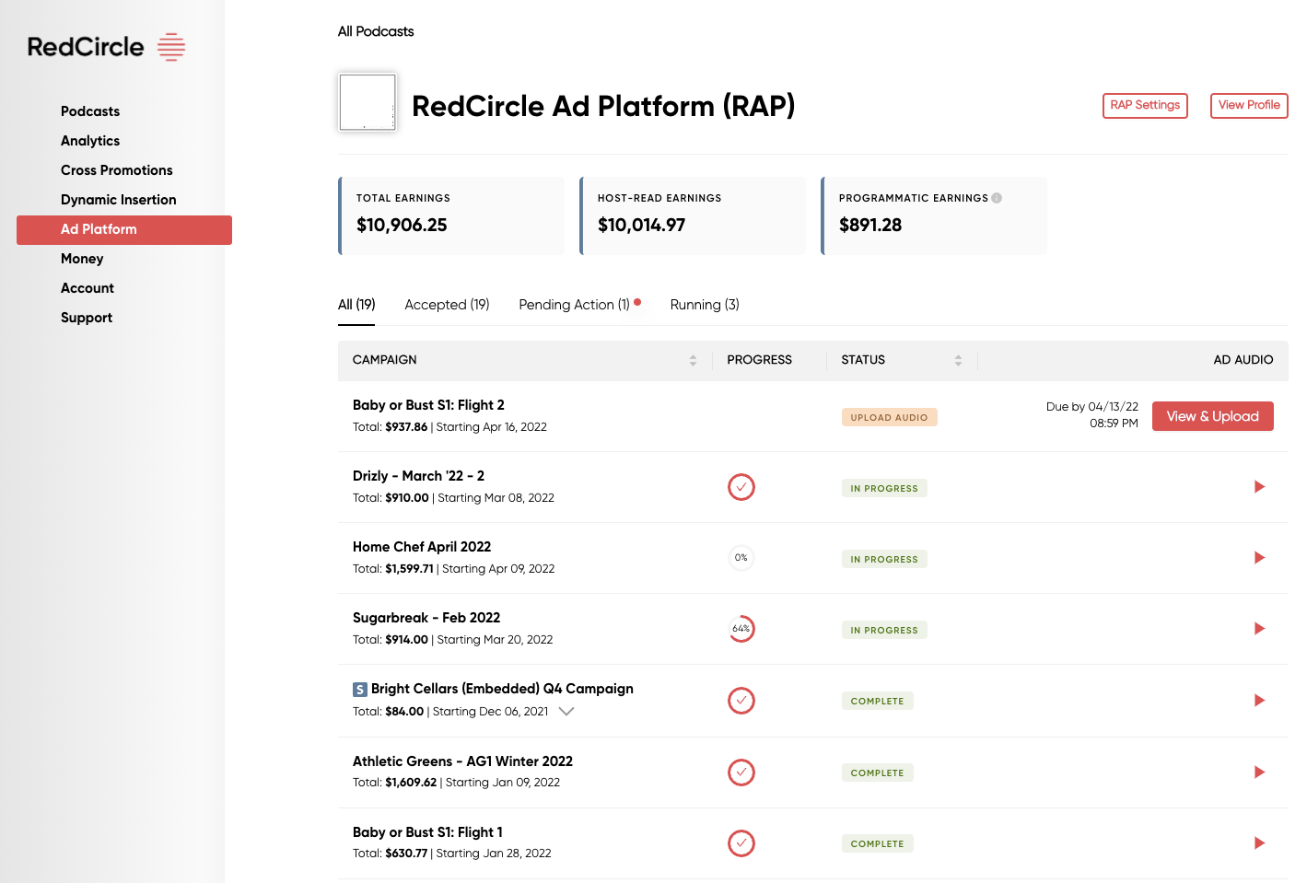The height and width of the screenshot is (883, 1307).
Task: Sort the table by the Campaign column
Action: 694,360
